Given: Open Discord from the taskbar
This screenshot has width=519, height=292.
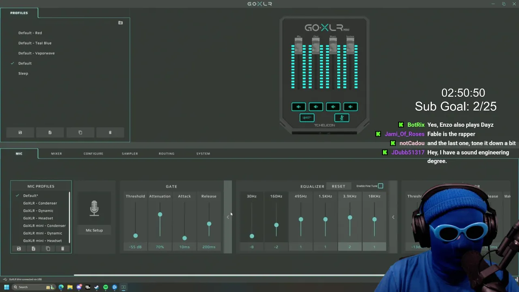Looking at the screenshot, I should click(79, 287).
